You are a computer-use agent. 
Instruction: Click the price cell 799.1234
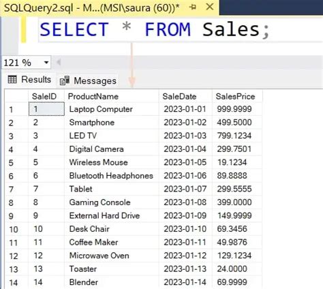click(237, 136)
